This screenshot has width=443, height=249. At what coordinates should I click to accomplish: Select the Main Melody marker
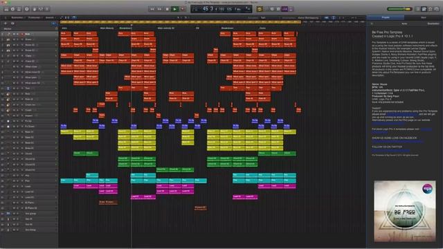[107, 28]
